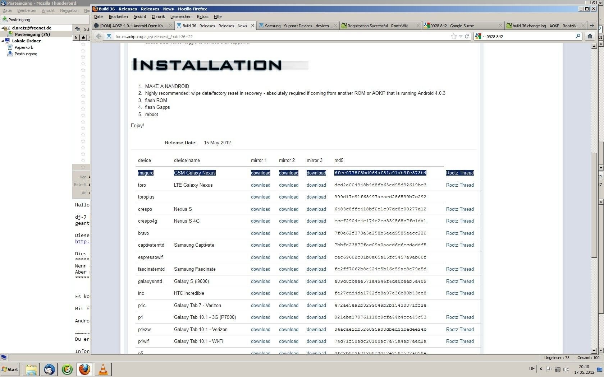Bookmark this page with the star icon
The width and height of the screenshot is (604, 377).
(454, 36)
